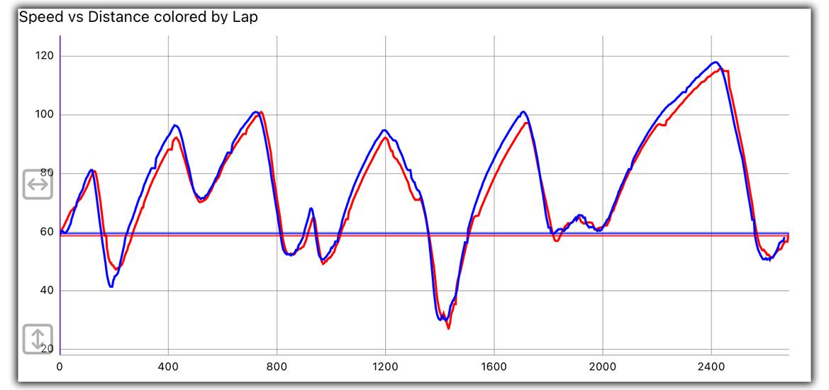Screen dimensions: 829x390
Task: Click the x-axis label 0
Action: click(60, 366)
